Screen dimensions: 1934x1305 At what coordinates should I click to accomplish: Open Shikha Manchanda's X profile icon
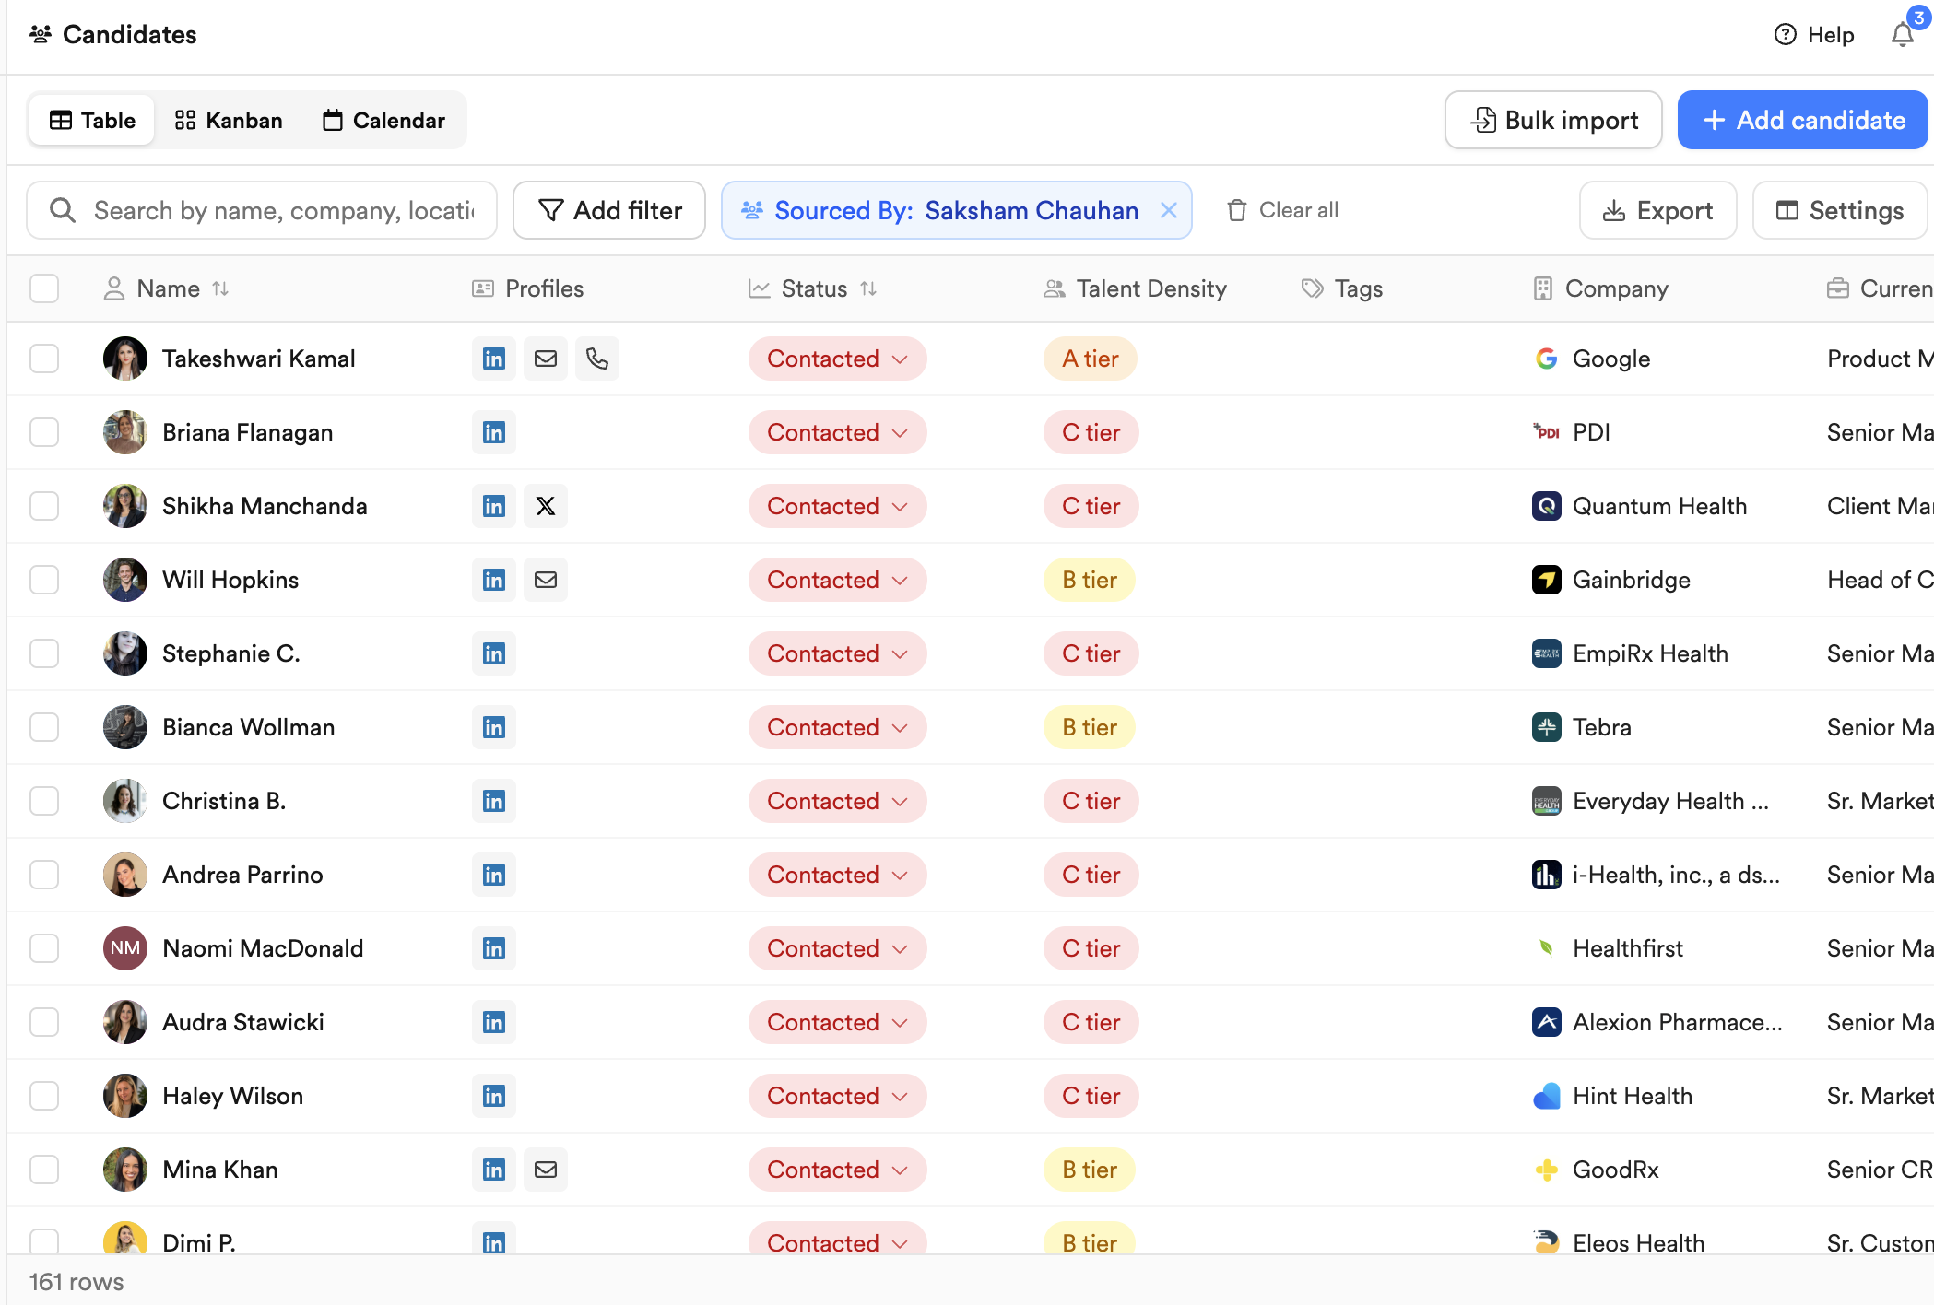point(546,506)
